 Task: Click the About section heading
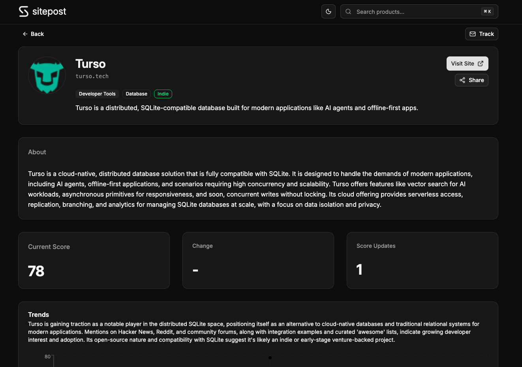tap(37, 152)
